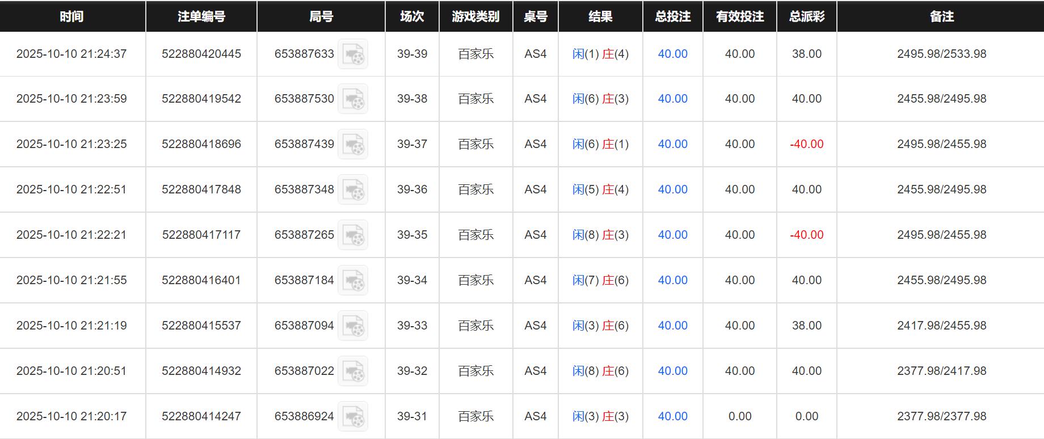Click the red -40.00 payout for 39-37

(x=806, y=144)
